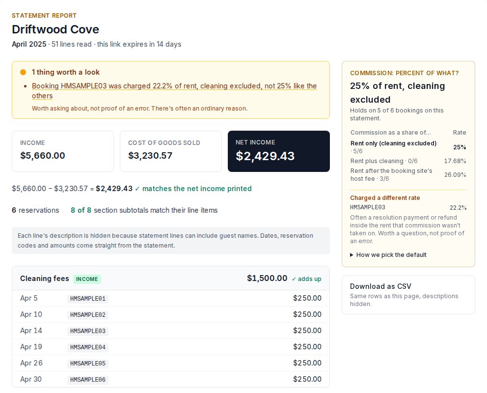This screenshot has height=393, width=487.
Task: Select the Income summary card
Action: [63, 151]
